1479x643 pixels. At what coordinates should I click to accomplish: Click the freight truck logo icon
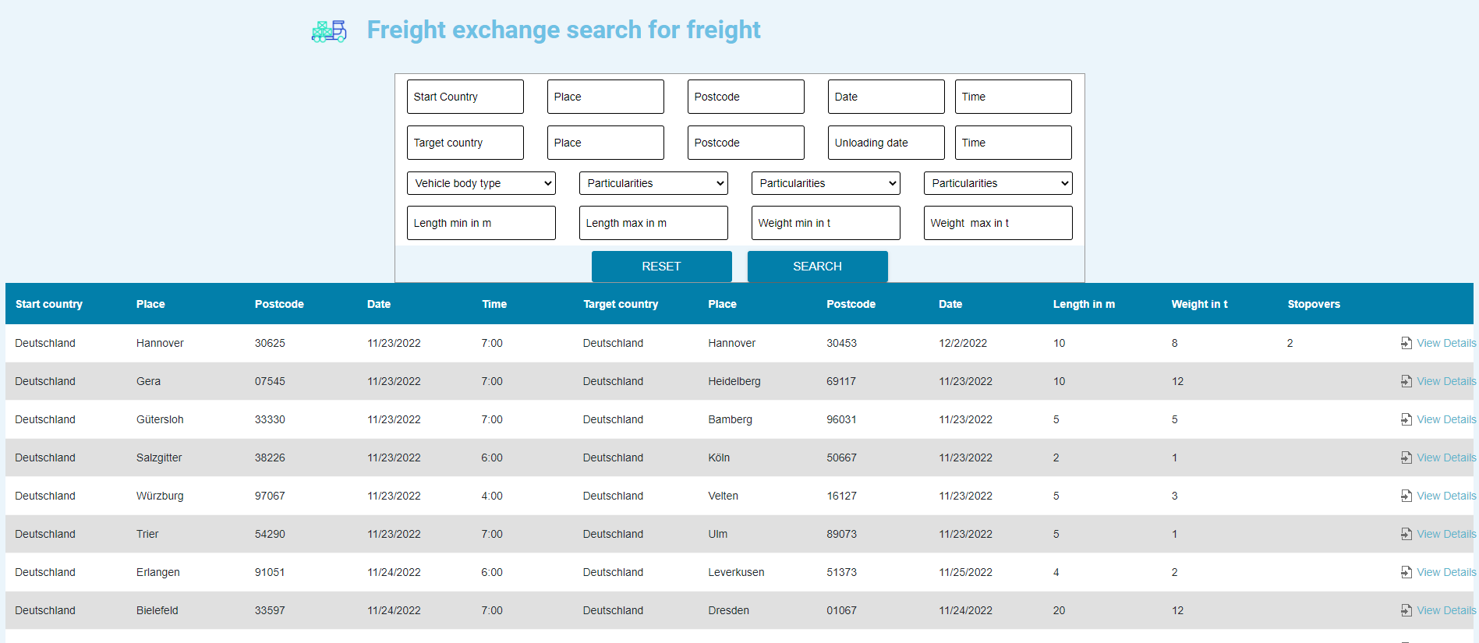[329, 31]
